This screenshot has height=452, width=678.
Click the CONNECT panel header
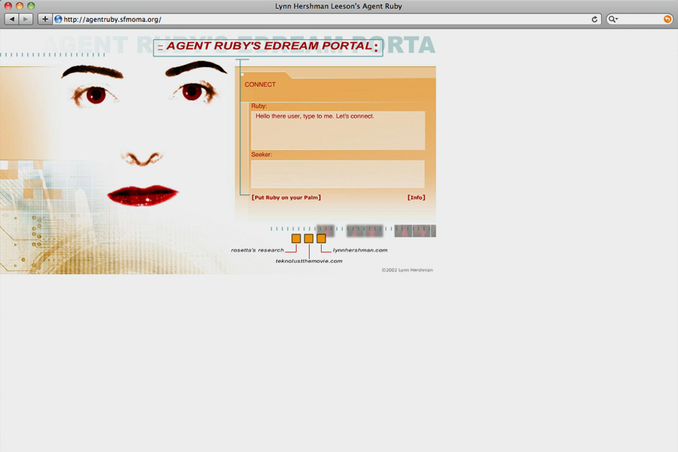261,84
